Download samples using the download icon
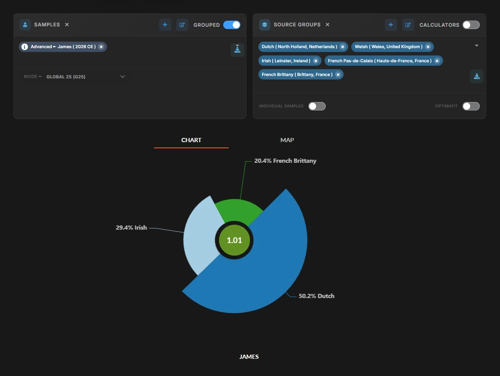 point(237,50)
